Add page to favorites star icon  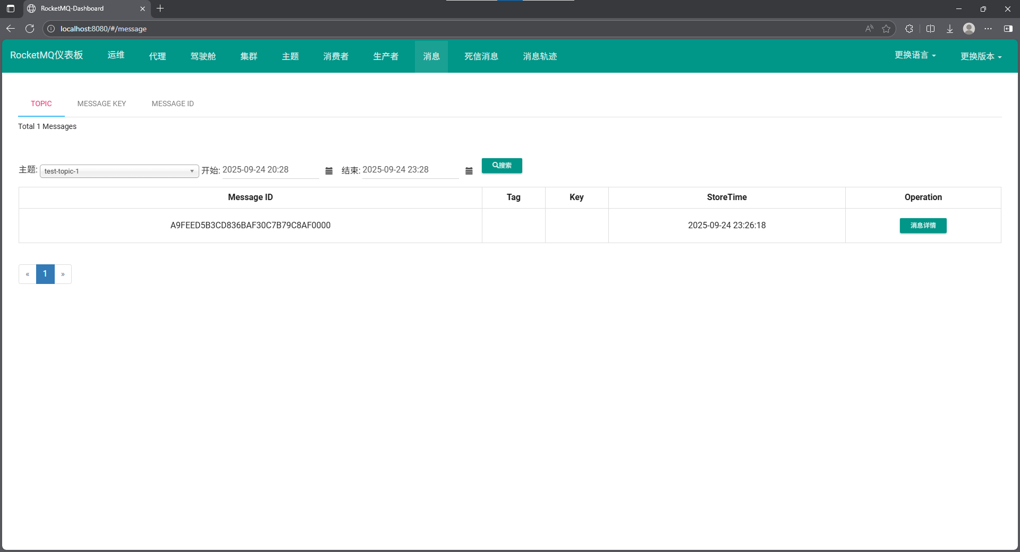click(x=886, y=29)
